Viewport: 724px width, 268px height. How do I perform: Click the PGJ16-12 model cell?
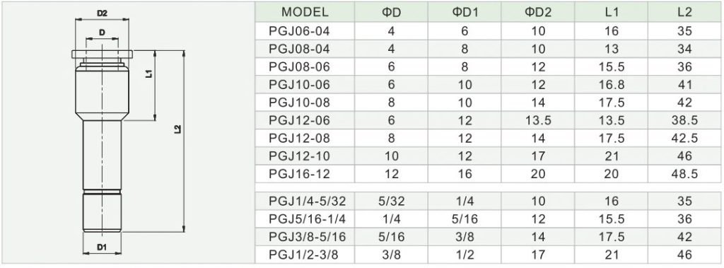[x=305, y=174]
